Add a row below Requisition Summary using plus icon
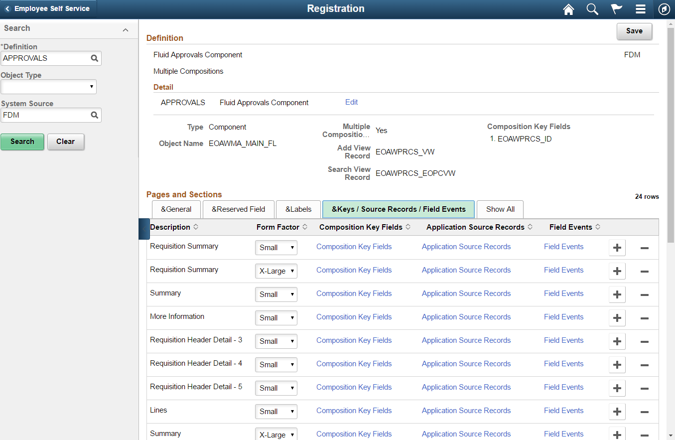 tap(617, 247)
